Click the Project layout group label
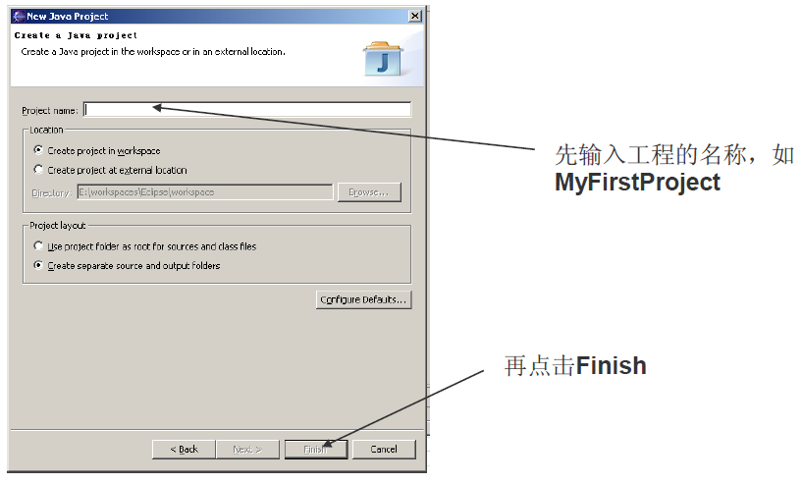The height and width of the screenshot is (483, 802). (58, 226)
